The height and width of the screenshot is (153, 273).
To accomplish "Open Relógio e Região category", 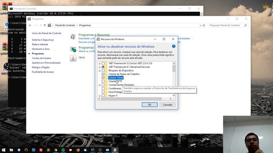I will [41, 67].
